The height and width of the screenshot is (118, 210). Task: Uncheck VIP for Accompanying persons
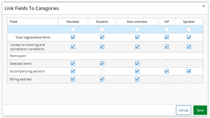(167, 71)
